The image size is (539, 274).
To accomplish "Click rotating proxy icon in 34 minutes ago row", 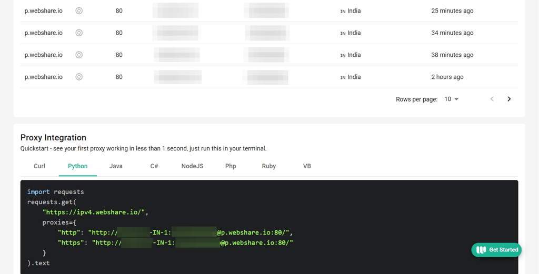I will coord(79,33).
